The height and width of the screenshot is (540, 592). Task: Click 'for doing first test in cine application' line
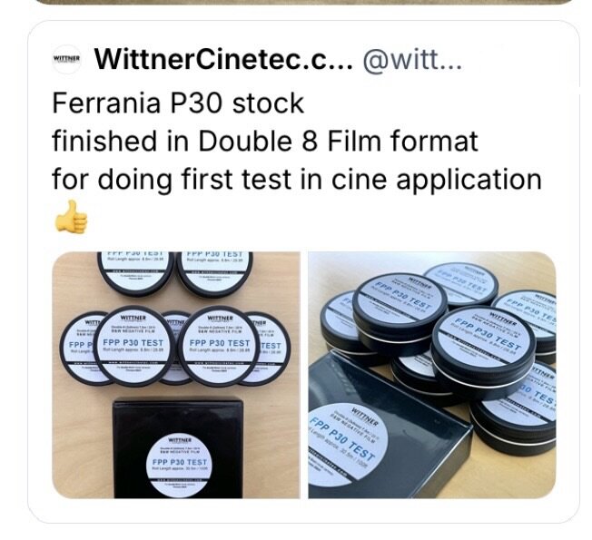point(297,179)
